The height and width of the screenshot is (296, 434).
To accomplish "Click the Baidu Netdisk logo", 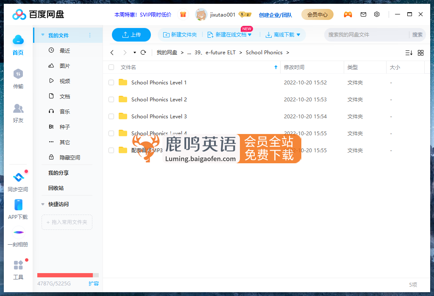I will [38, 14].
